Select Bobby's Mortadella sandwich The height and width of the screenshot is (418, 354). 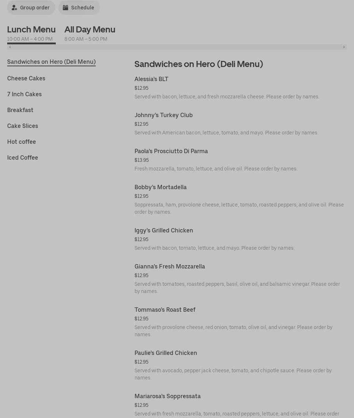click(160, 187)
